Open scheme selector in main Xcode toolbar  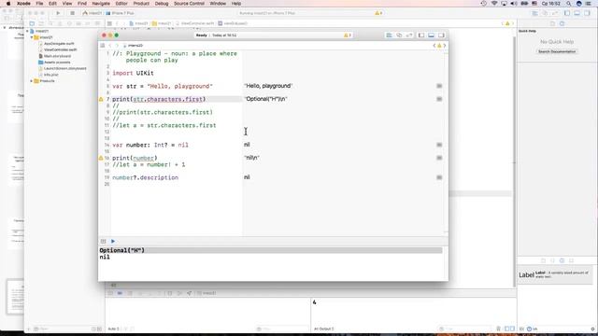pos(93,13)
